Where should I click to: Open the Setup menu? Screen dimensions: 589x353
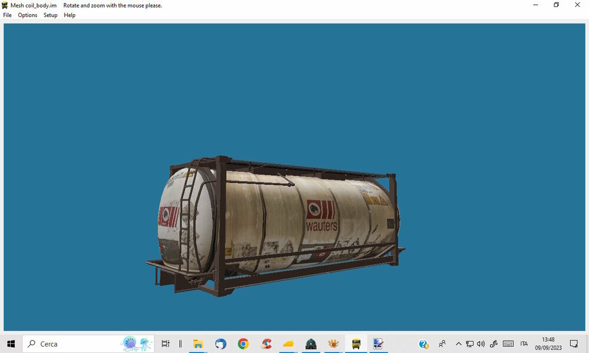[x=50, y=15]
